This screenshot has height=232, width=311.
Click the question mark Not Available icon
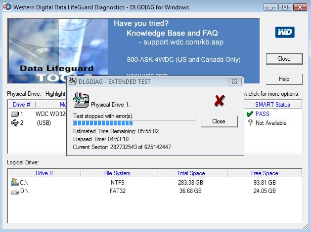click(x=250, y=123)
